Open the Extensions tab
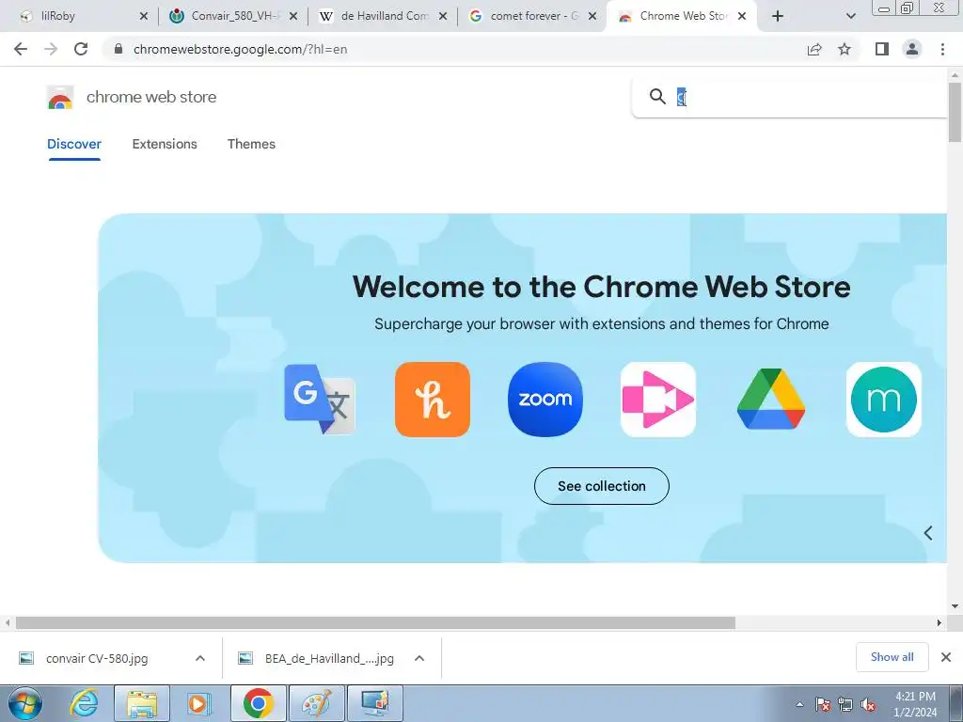 click(x=165, y=144)
